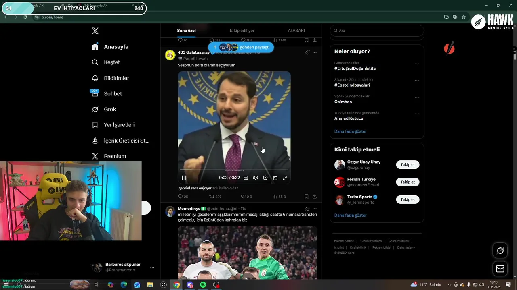
Task: Follow Ozgur Unay Unay
Action: click(408, 165)
